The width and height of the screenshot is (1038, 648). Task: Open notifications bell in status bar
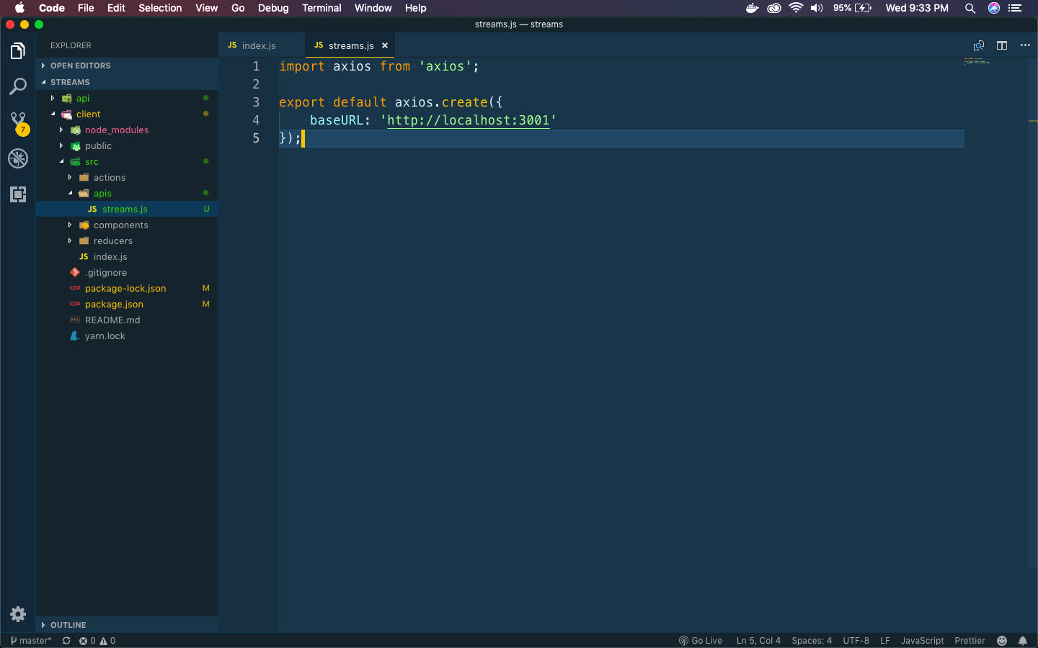1023,641
